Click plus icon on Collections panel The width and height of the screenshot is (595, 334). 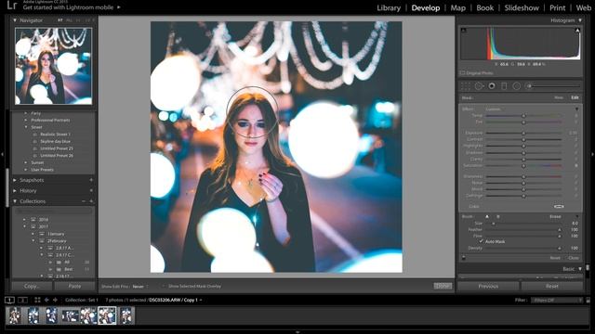click(x=91, y=201)
